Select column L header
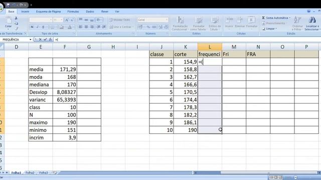The image size is (321, 180). pos(210,47)
